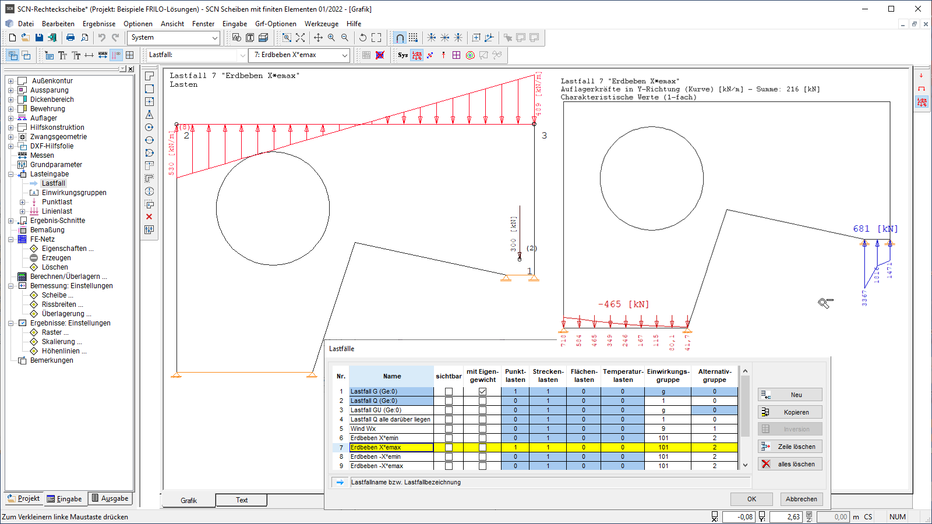Switch to the Text tab
932x524 pixels.
(x=242, y=500)
